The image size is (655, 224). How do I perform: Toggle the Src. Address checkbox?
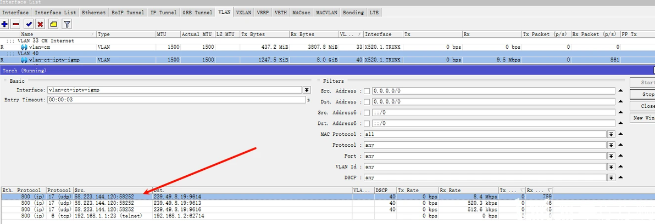pos(367,91)
